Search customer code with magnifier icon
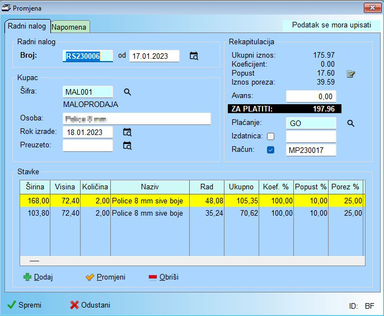The height and width of the screenshot is (316, 384). [x=127, y=92]
